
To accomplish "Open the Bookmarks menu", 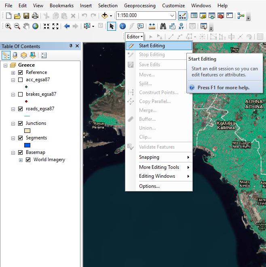I will click(61, 6).
